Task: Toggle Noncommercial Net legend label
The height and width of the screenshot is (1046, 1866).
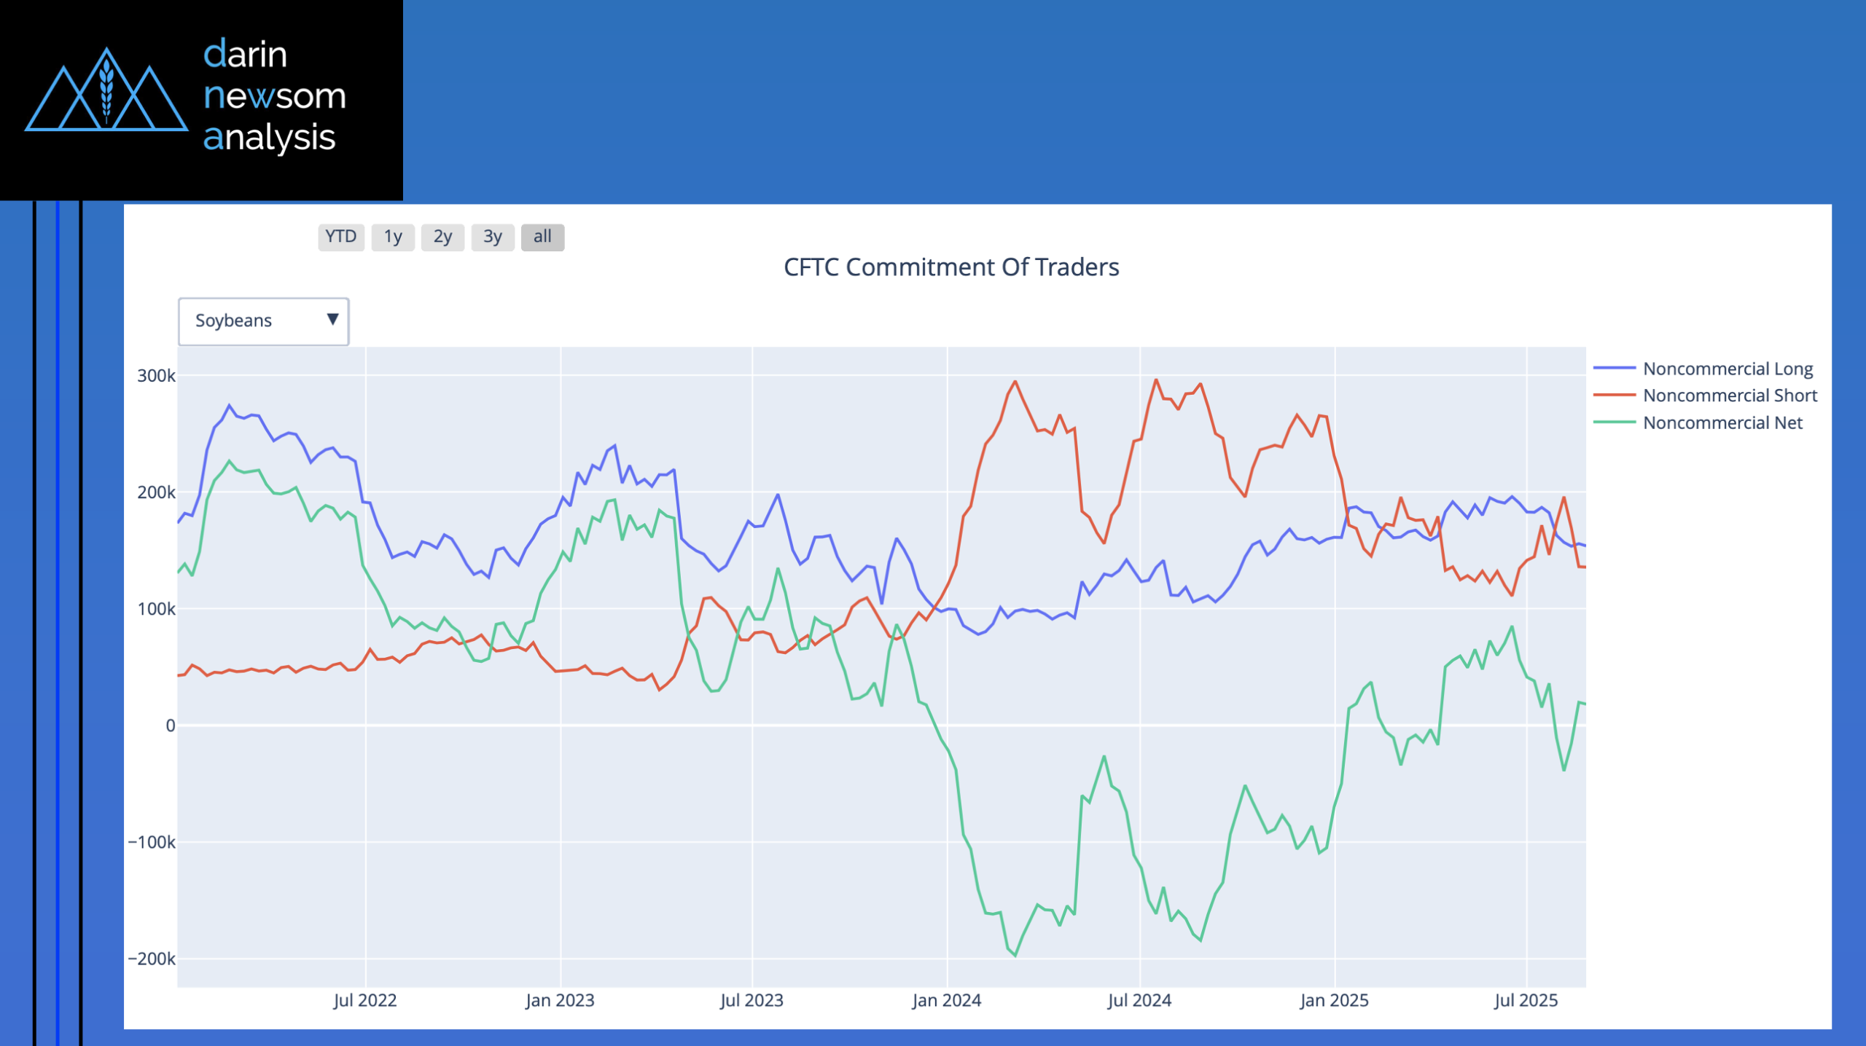Action: click(x=1722, y=422)
